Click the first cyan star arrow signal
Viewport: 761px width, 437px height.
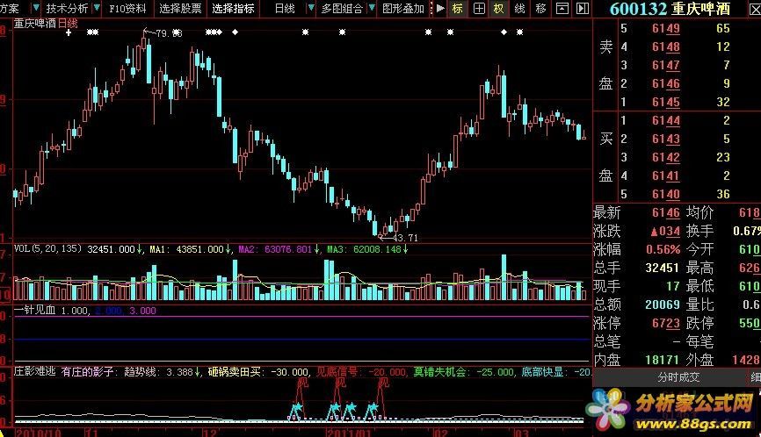coord(296,410)
